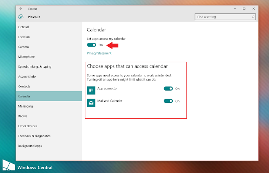Image resolution: width=269 pixels, height=173 pixels.
Task: Click the App connector label
Action: point(108,89)
